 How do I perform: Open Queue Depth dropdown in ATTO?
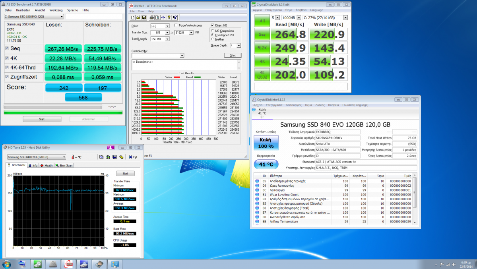(238, 46)
